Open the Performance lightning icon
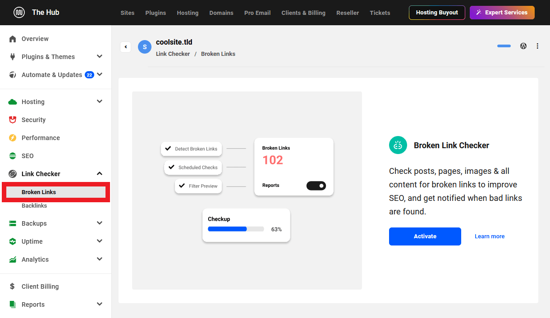The image size is (550, 318). pos(13,138)
